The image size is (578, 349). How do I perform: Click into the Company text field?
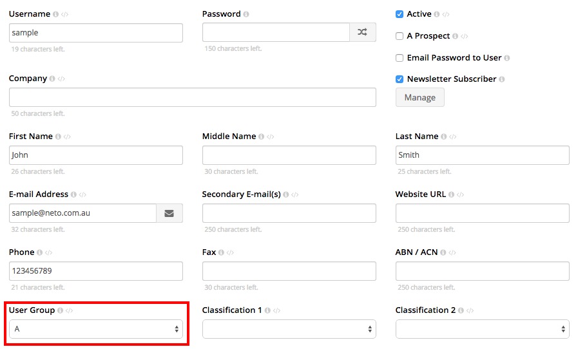click(x=193, y=97)
